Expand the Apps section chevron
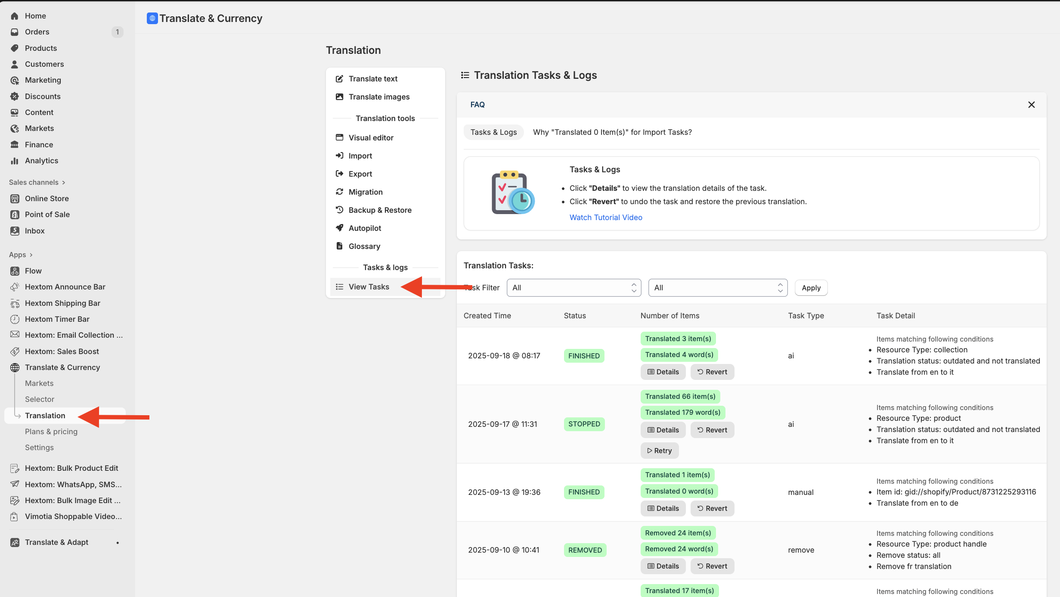This screenshot has width=1060, height=597. (31, 255)
